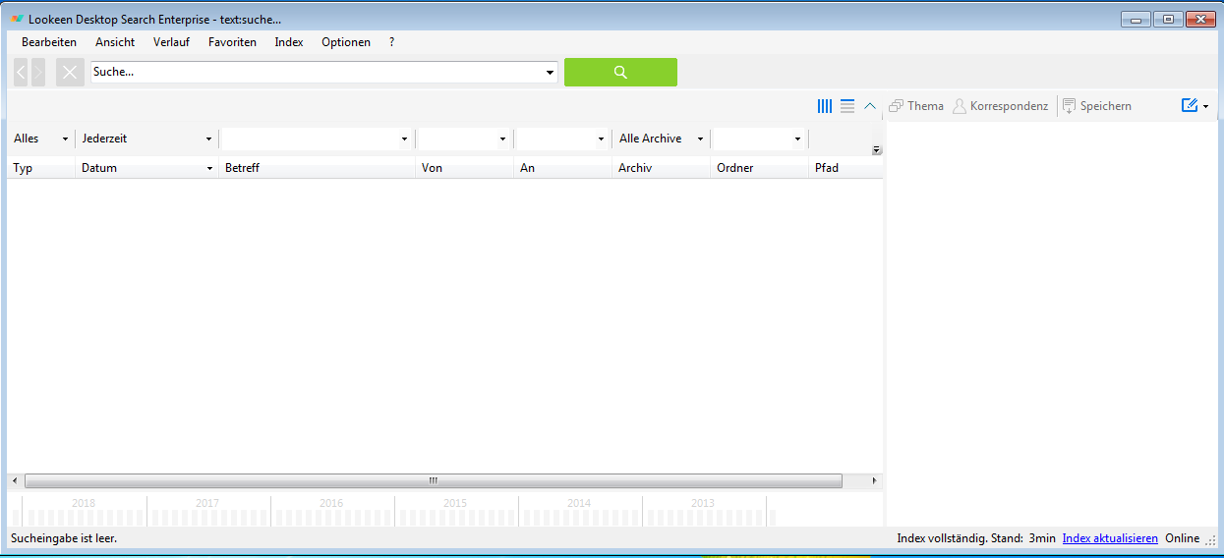This screenshot has height=558, width=1224.
Task: Select 2016 in the timeline
Action: [x=331, y=503]
